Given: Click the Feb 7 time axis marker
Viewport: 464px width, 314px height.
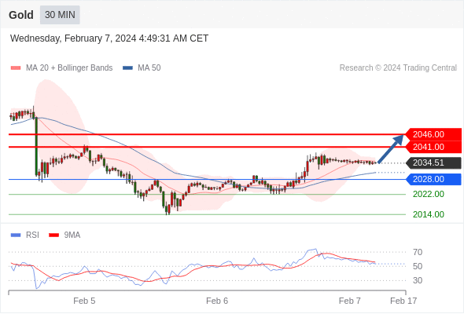Looking at the screenshot, I should pyautogui.click(x=350, y=301).
